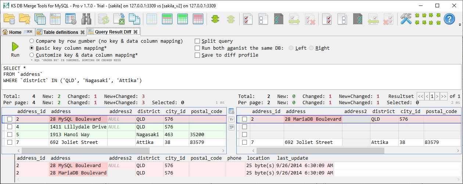Click left-side check all rows icon
463x184 pixels.
[x=248, y=19]
